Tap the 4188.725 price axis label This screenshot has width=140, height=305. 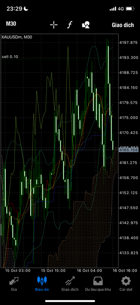click(x=128, y=73)
